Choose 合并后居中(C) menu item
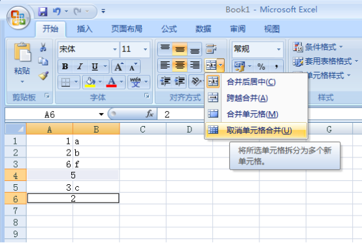The width and height of the screenshot is (362, 243). (x=255, y=82)
